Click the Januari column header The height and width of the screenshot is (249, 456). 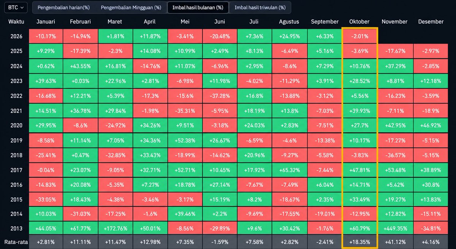pyautogui.click(x=46, y=22)
